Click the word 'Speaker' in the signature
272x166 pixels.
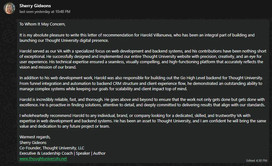coord(83,153)
